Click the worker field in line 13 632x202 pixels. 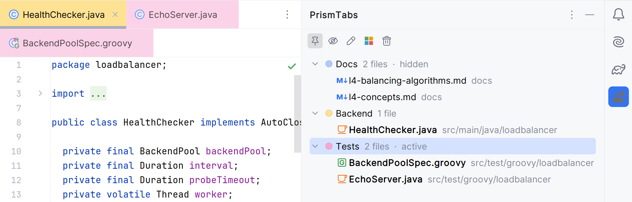coord(211,194)
